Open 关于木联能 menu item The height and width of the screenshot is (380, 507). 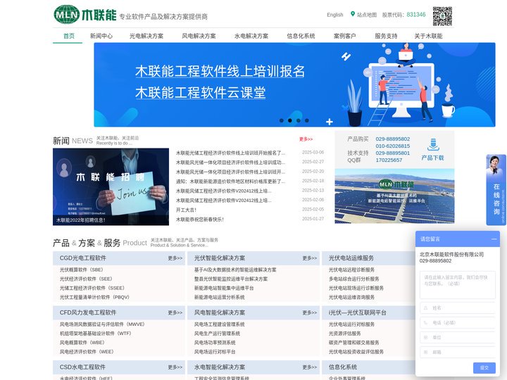click(428, 36)
